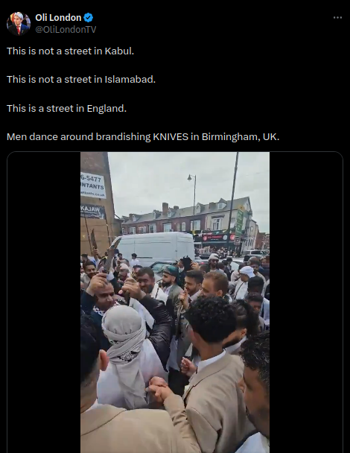Screen dimensions: 350x453
Task: Open the @OliLondonTV handle link
Action: (x=66, y=30)
